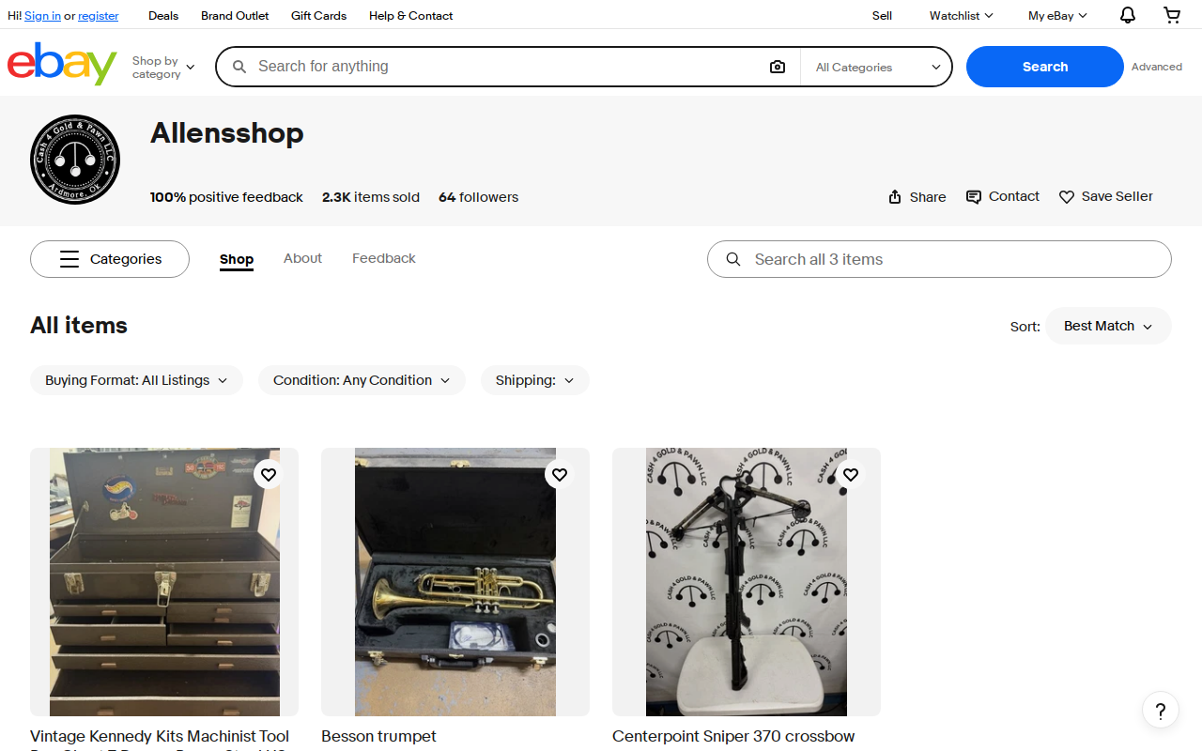The width and height of the screenshot is (1202, 751).
Task: Click the eBay logo
Action: (x=62, y=64)
